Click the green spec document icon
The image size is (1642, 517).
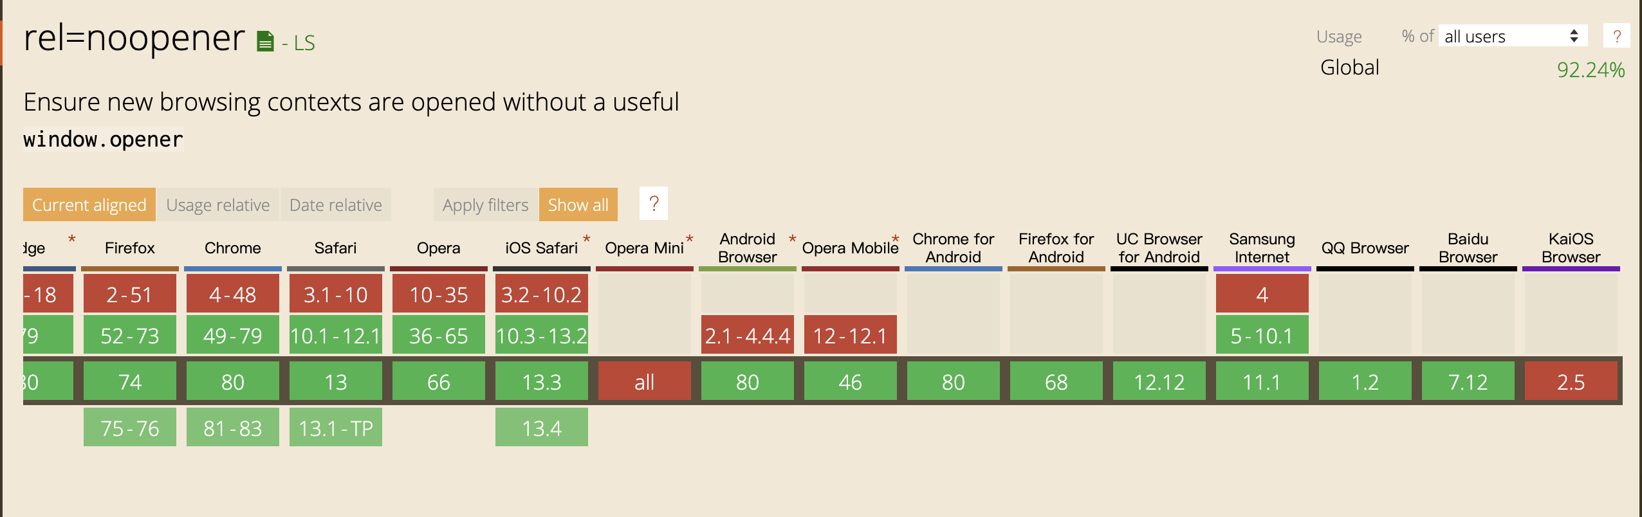coord(265,42)
